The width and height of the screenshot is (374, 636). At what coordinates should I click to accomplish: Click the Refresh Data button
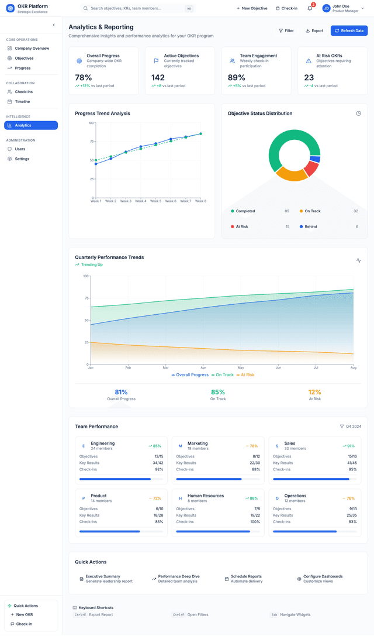click(x=349, y=30)
